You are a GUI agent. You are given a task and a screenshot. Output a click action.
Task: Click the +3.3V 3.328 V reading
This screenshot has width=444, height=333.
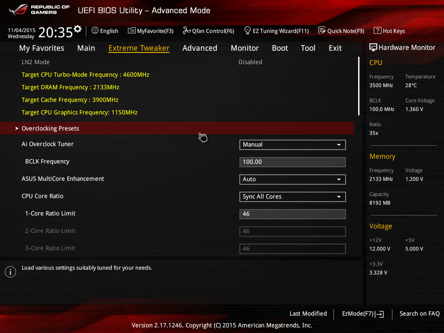click(378, 273)
